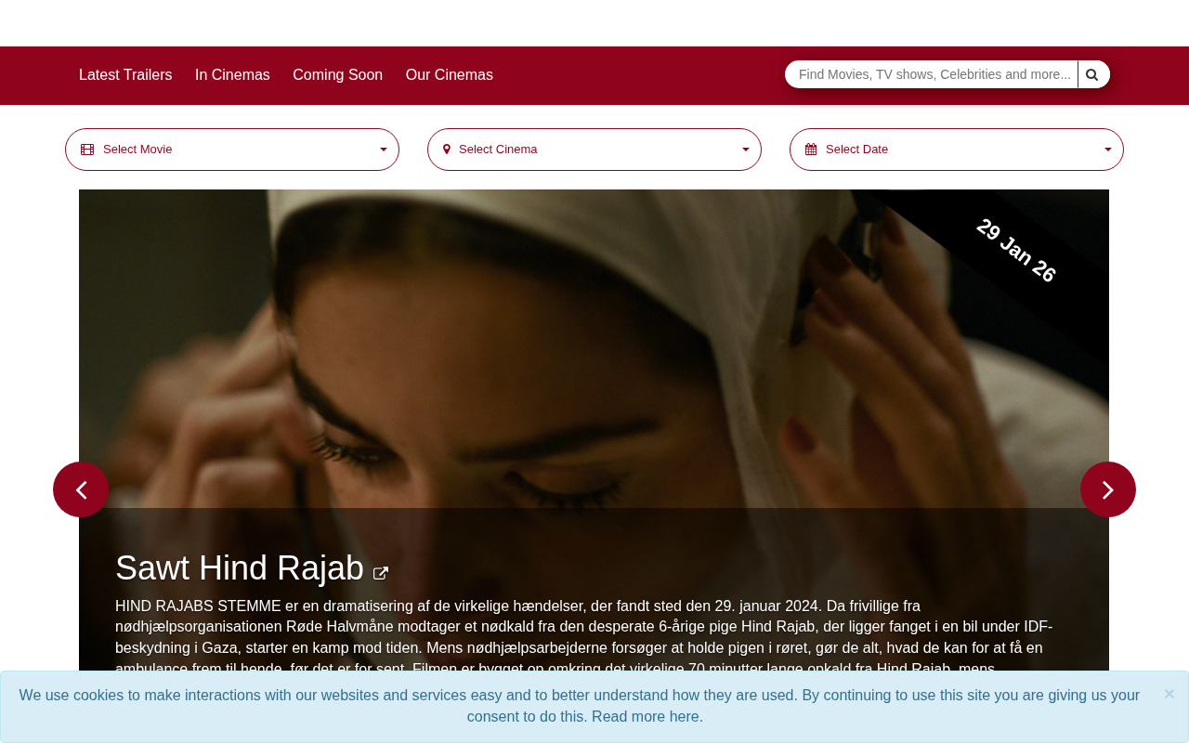Open Our Cinemas menu item
The height and width of the screenshot is (743, 1189).
point(450,75)
